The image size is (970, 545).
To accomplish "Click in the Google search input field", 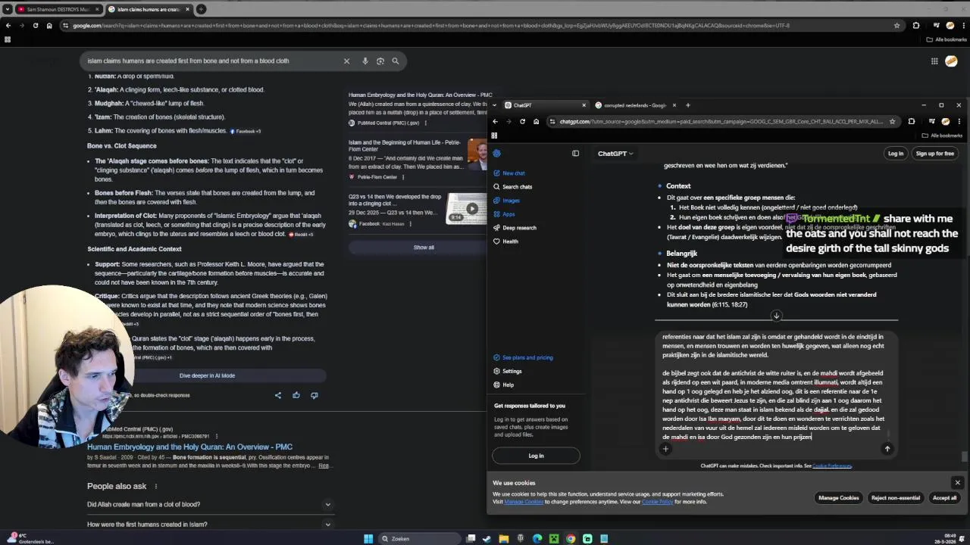I will [x=212, y=61].
